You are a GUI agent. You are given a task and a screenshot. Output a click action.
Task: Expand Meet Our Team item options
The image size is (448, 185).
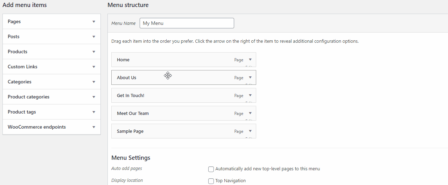pyautogui.click(x=250, y=113)
